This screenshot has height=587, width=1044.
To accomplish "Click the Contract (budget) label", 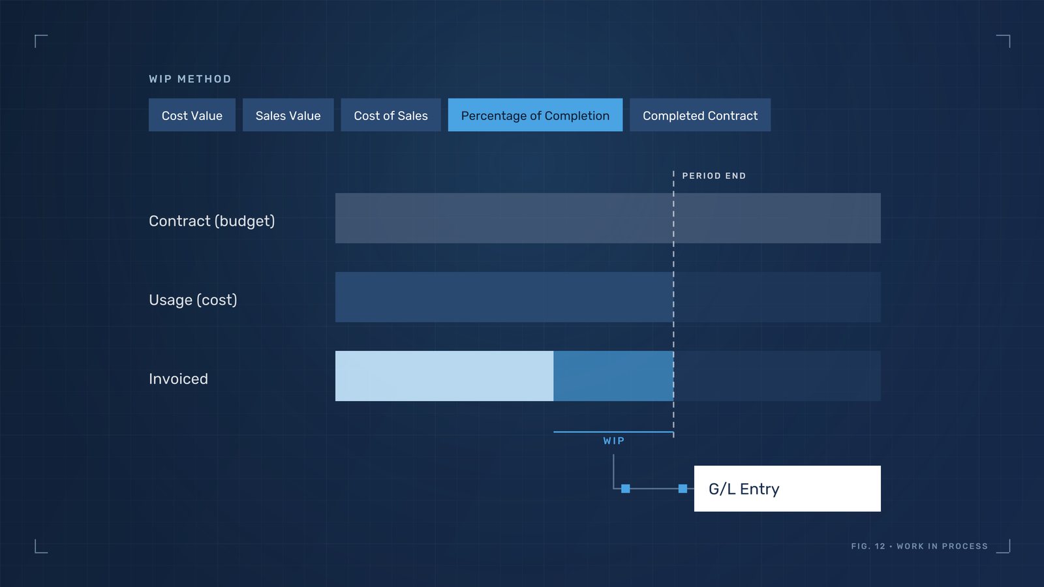I will 212,221.
